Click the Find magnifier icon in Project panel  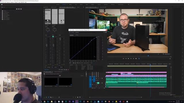(76, 97)
